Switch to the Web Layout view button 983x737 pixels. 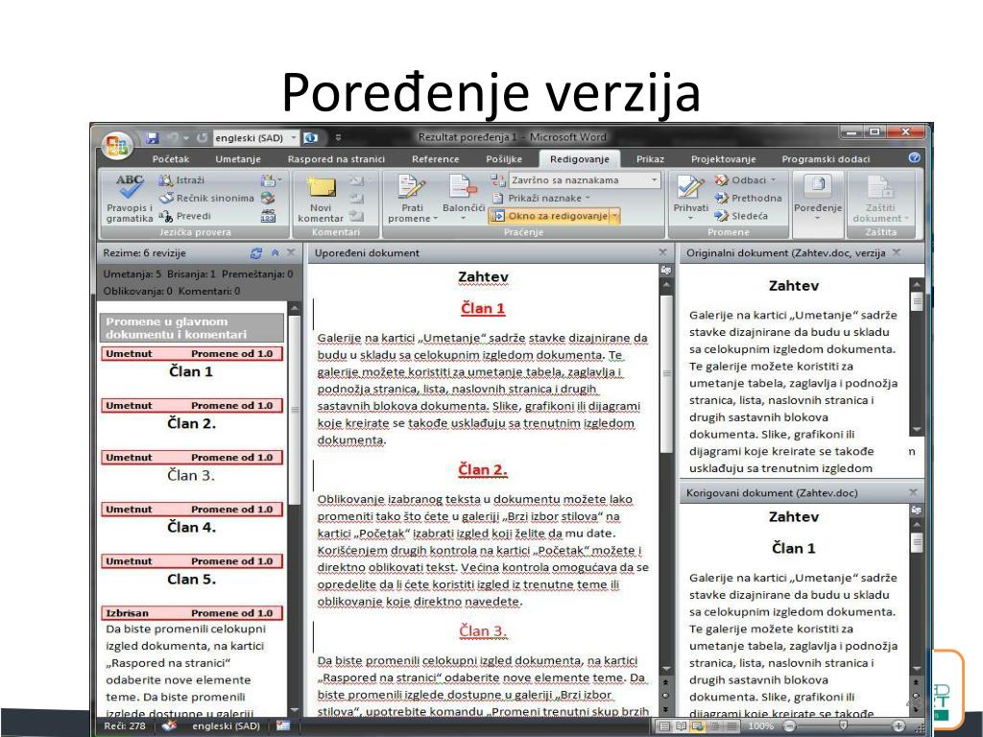(697, 725)
